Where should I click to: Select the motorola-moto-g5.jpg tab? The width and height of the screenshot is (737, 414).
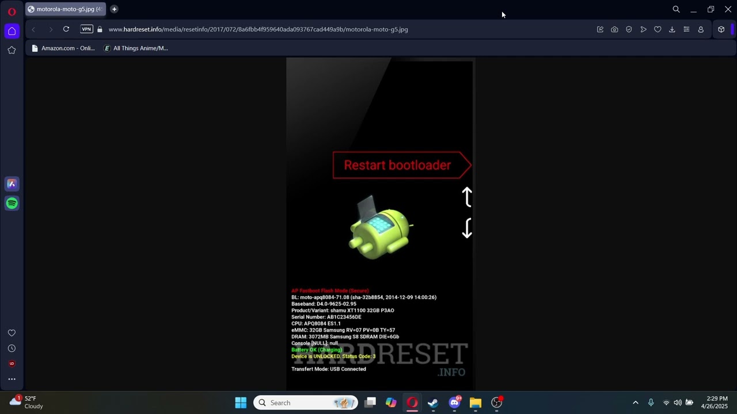[65, 9]
